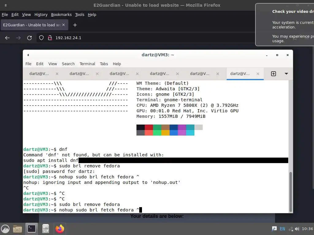The image size is (314, 235).
Task: Open Firefox Tools menu
Action: (x=79, y=15)
